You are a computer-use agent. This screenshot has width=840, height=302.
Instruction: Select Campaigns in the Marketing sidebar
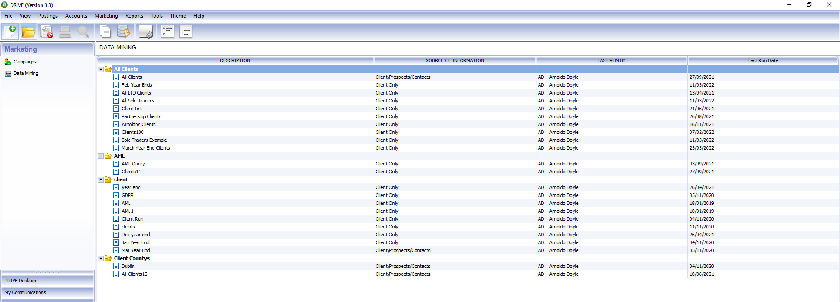tap(25, 62)
